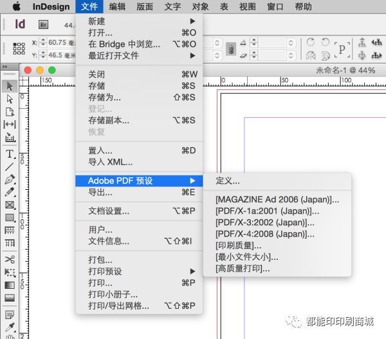Select the Pen tool
The width and height of the screenshot is (386, 339).
[10, 179]
